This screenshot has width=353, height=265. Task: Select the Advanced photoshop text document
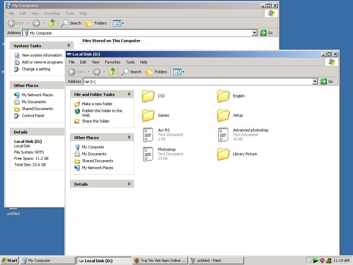[243, 135]
